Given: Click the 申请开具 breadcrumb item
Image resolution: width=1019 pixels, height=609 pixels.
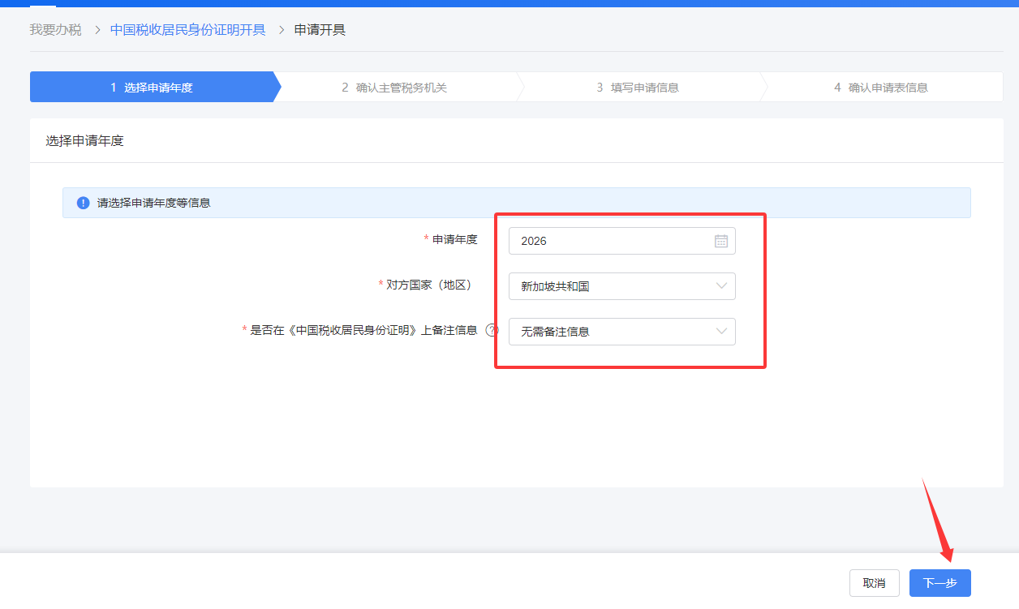Looking at the screenshot, I should (320, 30).
